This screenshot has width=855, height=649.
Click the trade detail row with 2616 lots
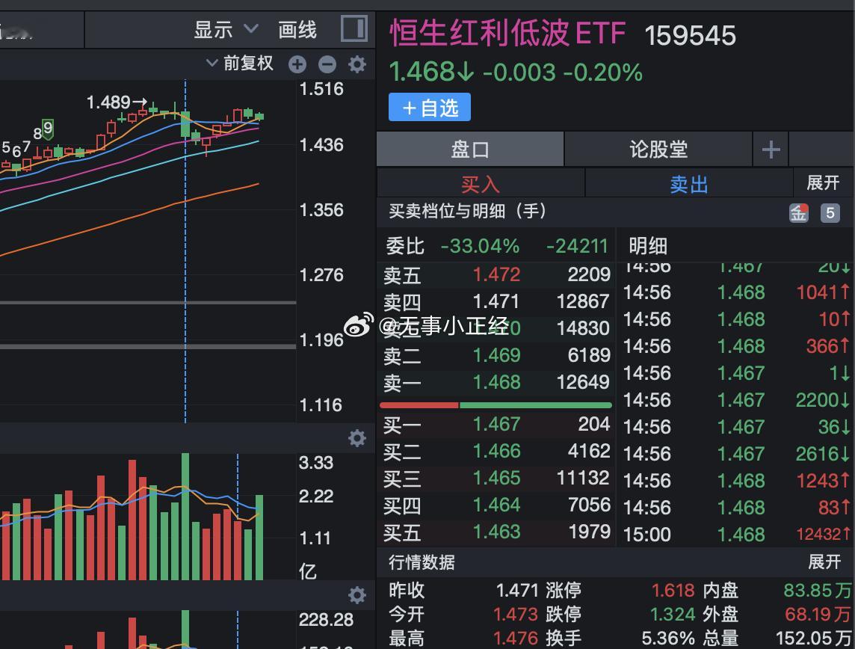point(736,453)
